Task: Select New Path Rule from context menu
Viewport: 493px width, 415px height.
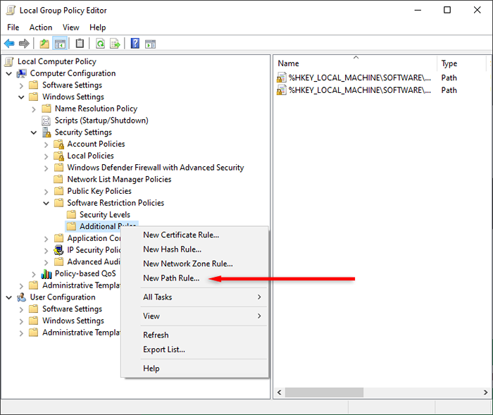Action: pos(171,278)
